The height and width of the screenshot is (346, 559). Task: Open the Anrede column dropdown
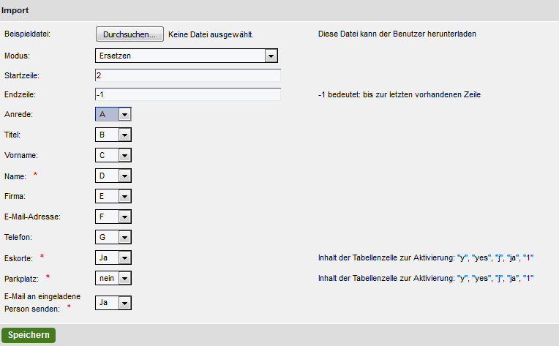[x=113, y=114]
